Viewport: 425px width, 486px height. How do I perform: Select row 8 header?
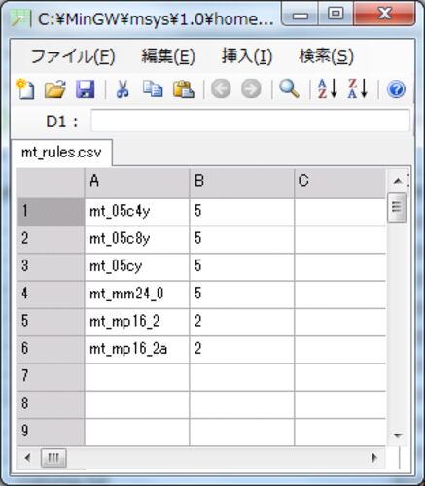click(x=51, y=404)
